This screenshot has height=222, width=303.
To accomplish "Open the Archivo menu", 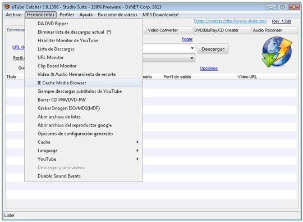I will point(13,15).
